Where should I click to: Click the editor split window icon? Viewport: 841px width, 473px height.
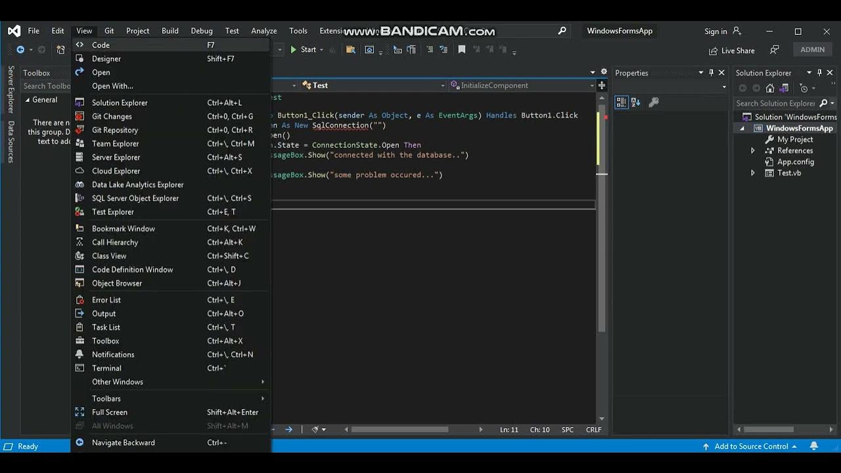601,85
